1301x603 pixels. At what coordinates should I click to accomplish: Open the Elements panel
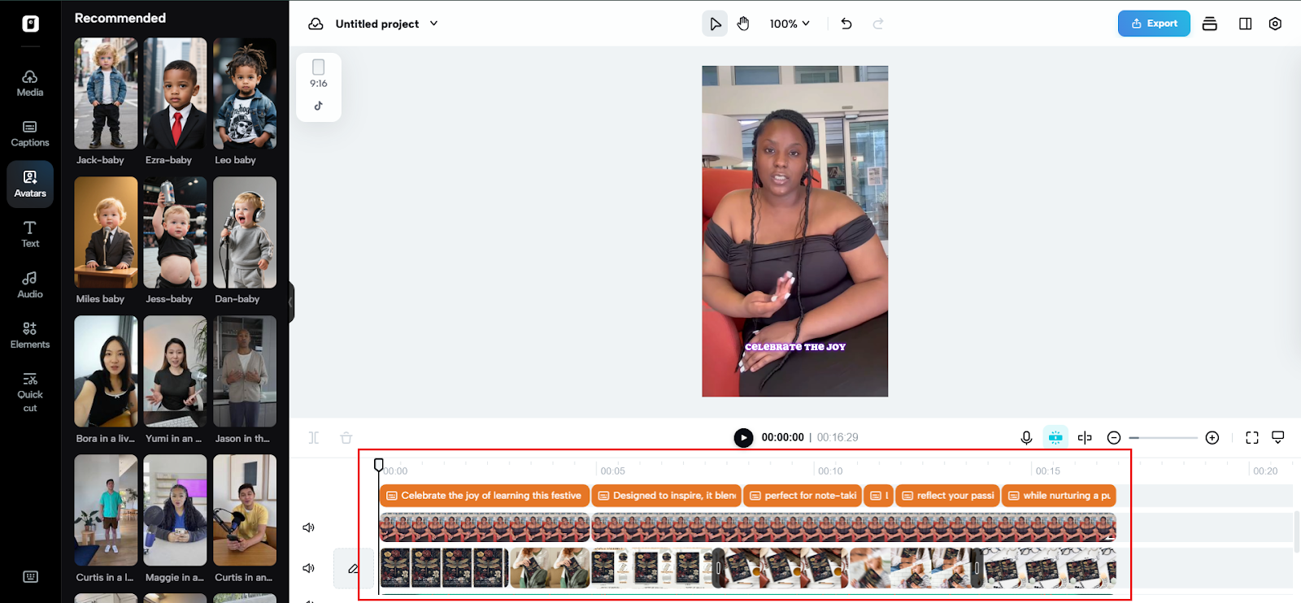[30, 335]
